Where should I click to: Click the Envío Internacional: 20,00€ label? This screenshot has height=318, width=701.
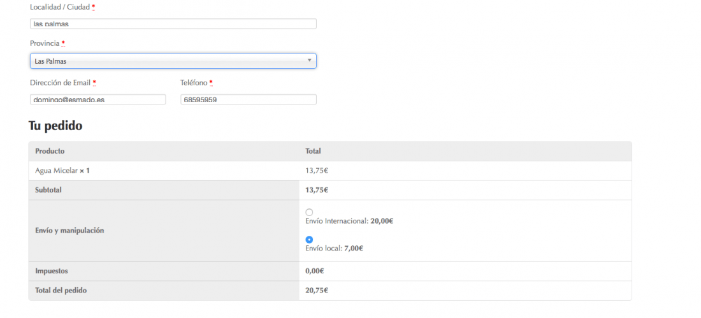[349, 221]
